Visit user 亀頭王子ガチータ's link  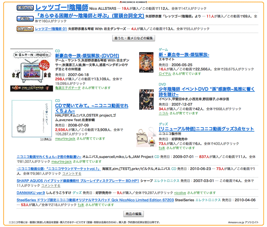point(68,88)
